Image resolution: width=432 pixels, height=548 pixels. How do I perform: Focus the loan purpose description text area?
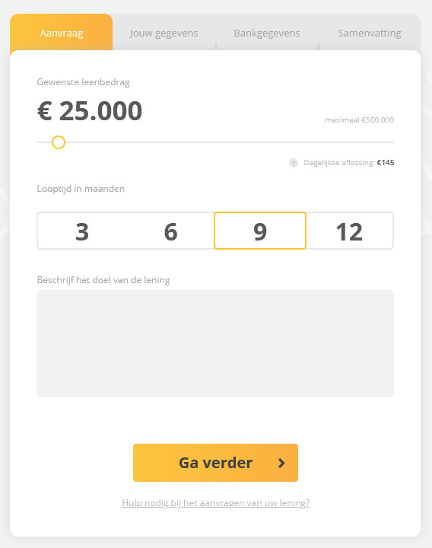(x=215, y=343)
